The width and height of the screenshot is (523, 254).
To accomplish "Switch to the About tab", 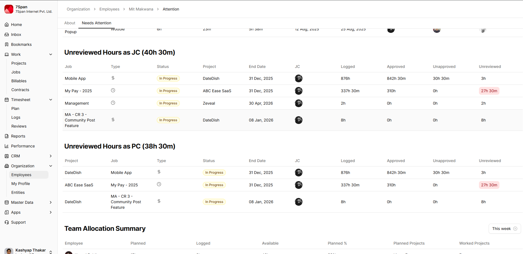I will coord(70,23).
